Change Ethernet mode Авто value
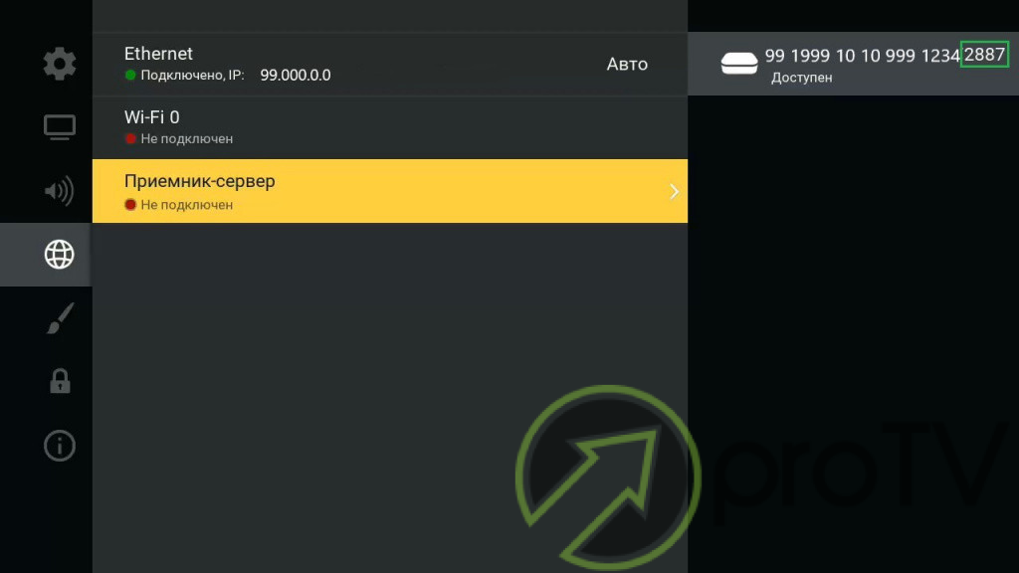The image size is (1019, 573). coord(627,65)
